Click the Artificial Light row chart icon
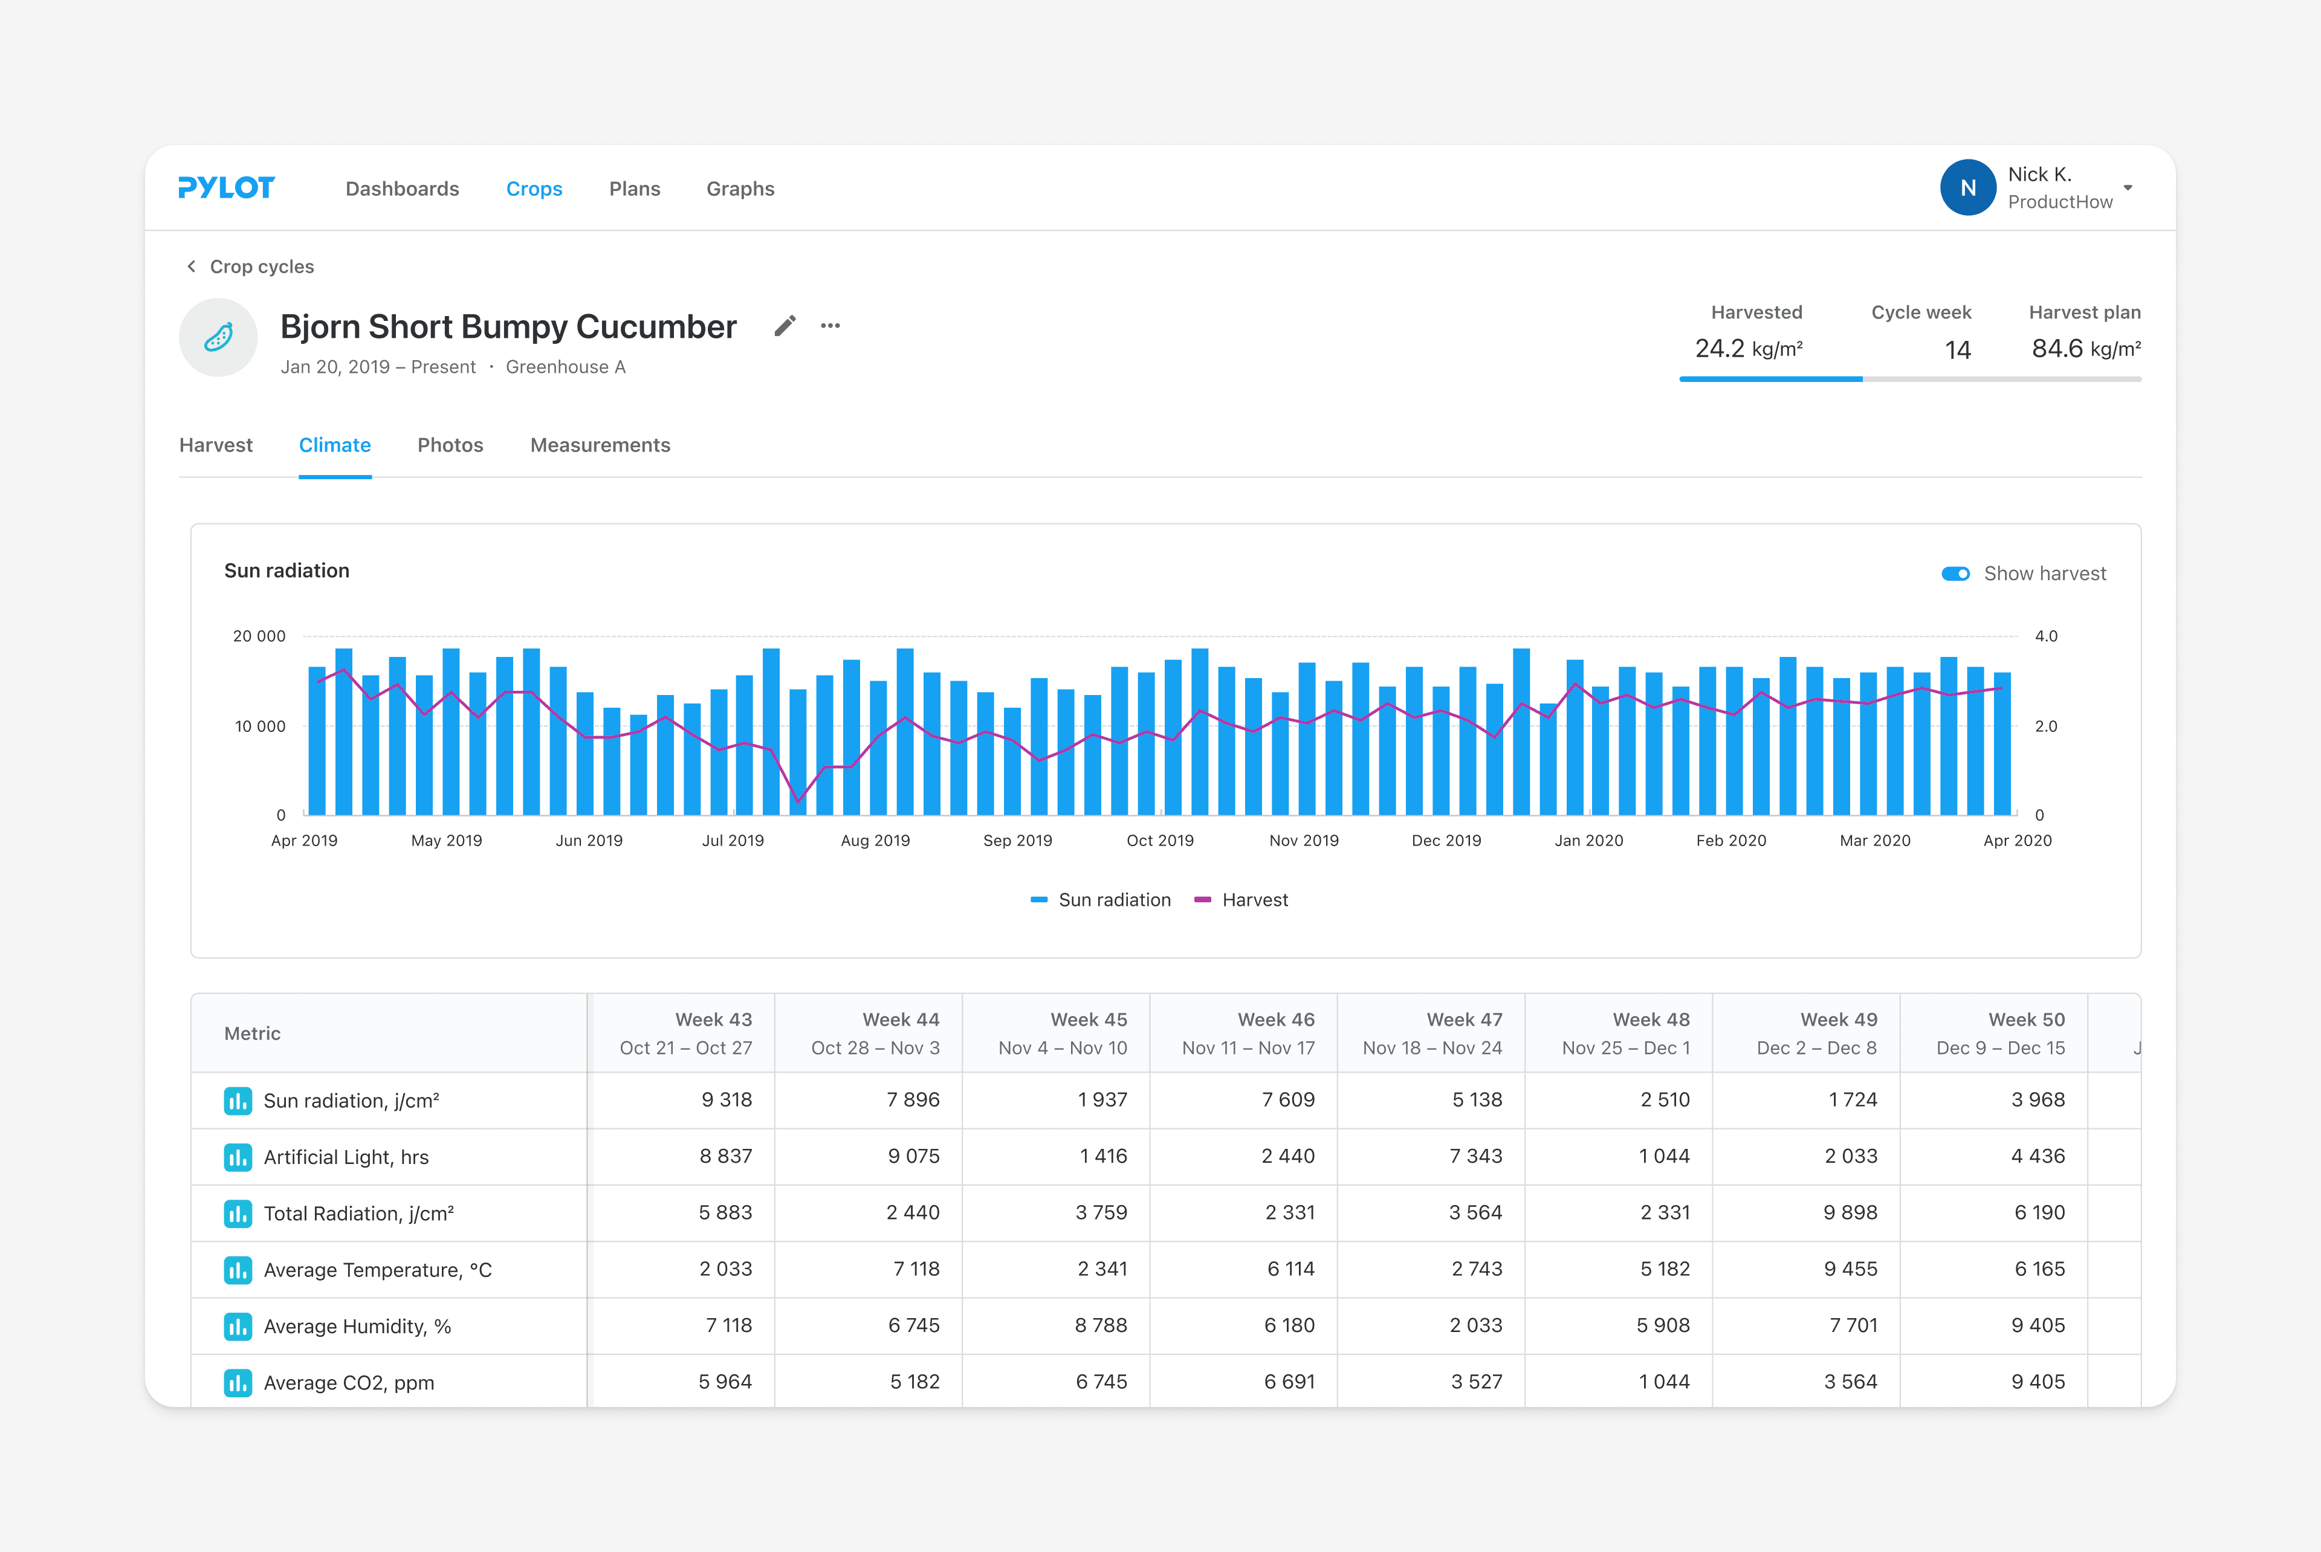 pyautogui.click(x=238, y=1157)
